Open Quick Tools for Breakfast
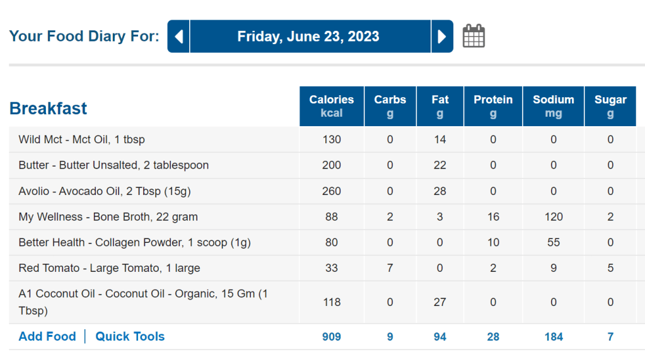This screenshot has height=352, width=645. (x=130, y=336)
